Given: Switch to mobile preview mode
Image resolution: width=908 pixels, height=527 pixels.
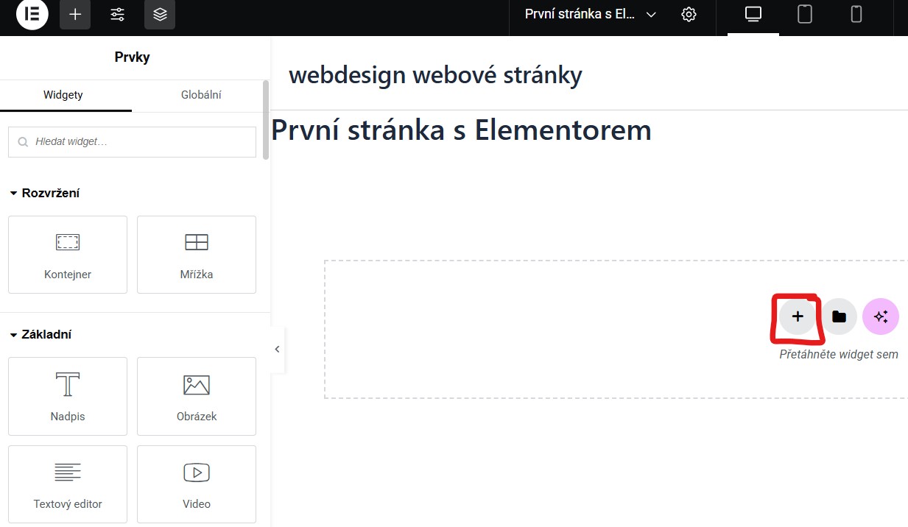Looking at the screenshot, I should tap(856, 15).
